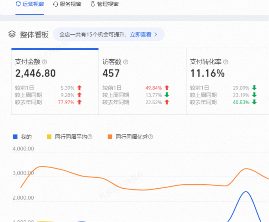Click the person icon for 管理视窗
Image resolution: width=269 pixels, height=222 pixels.
click(93, 4)
